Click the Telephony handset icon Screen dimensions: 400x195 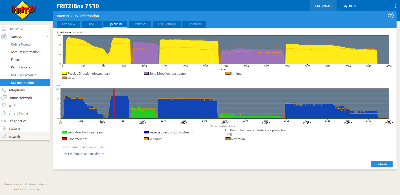(x=4, y=90)
